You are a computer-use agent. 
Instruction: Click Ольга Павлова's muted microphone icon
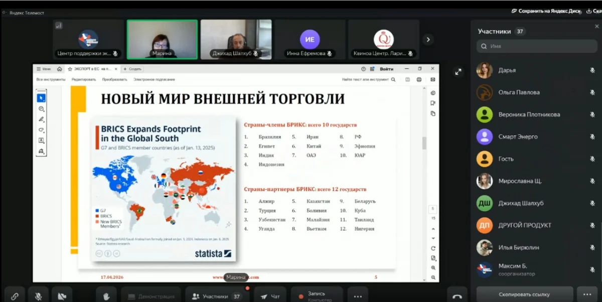click(592, 93)
